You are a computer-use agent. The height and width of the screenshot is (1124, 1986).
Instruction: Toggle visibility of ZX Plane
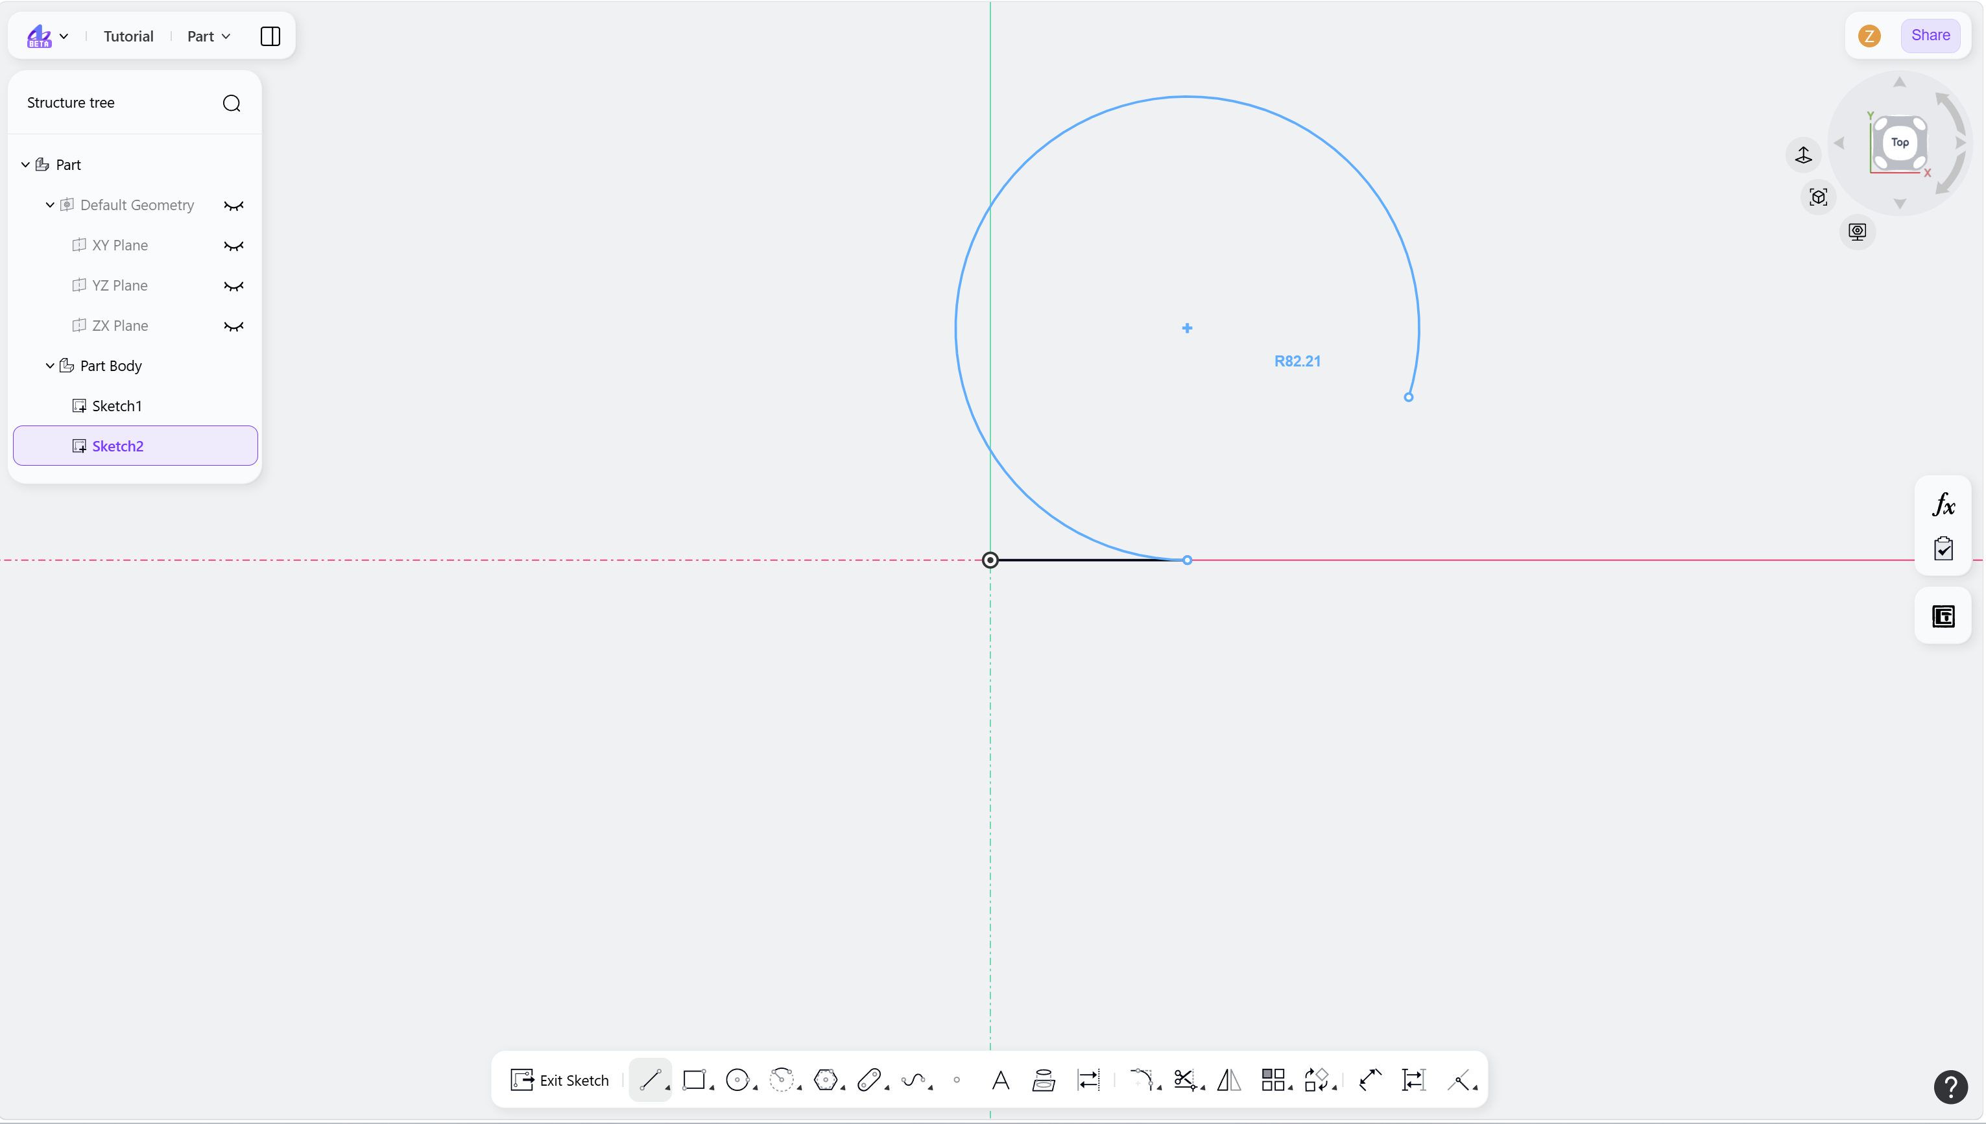[233, 326]
